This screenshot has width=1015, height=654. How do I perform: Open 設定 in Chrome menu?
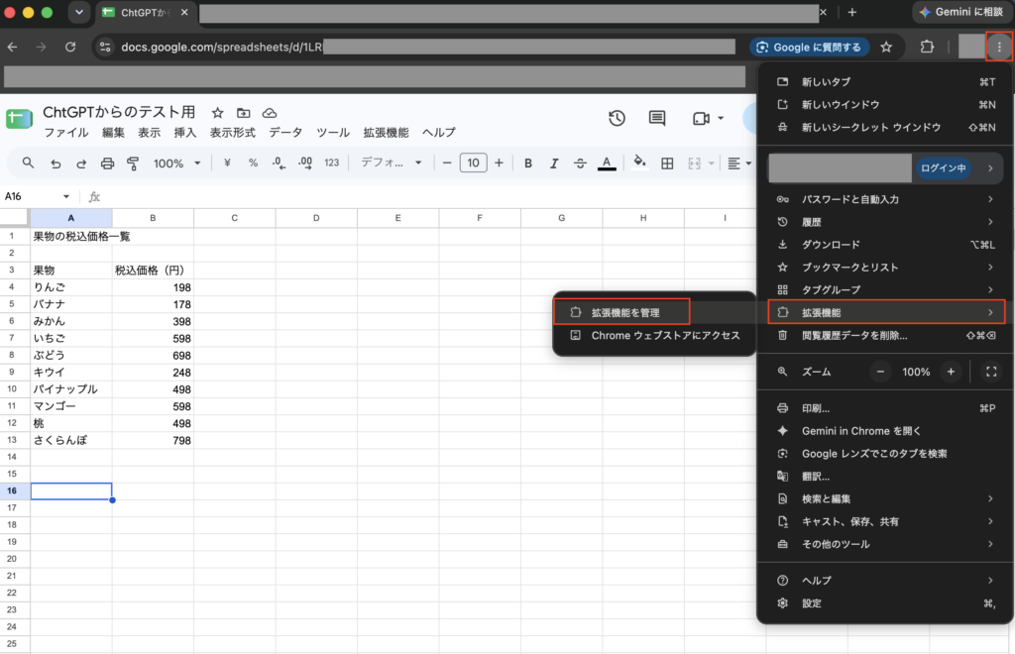pos(885,602)
